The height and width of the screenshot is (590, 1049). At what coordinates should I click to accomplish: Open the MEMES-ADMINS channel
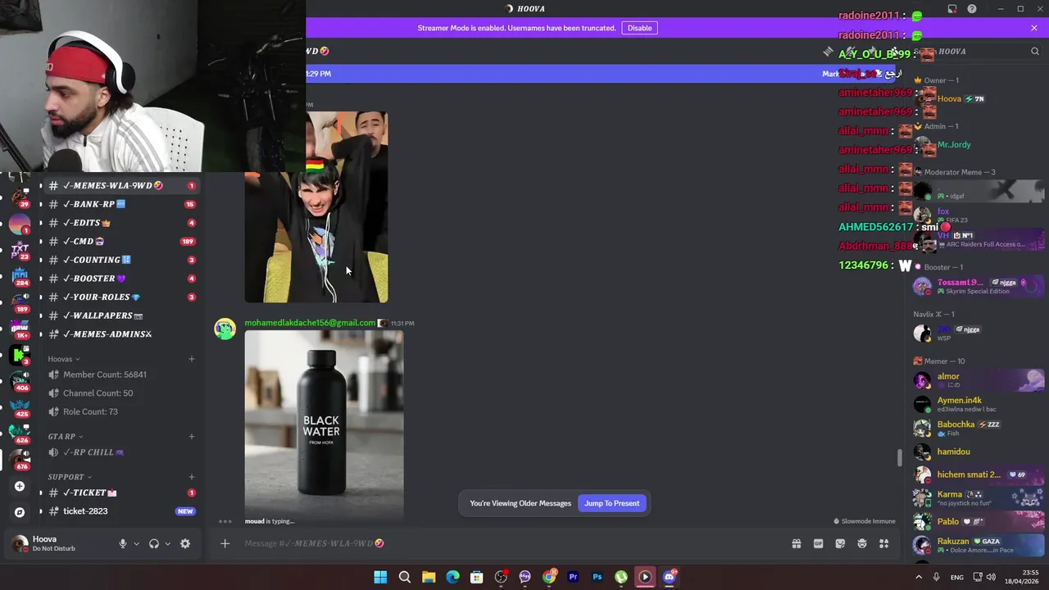(121, 334)
